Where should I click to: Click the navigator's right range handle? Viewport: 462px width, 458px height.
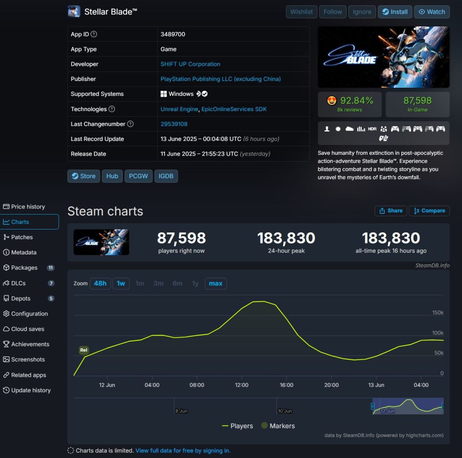(442, 406)
